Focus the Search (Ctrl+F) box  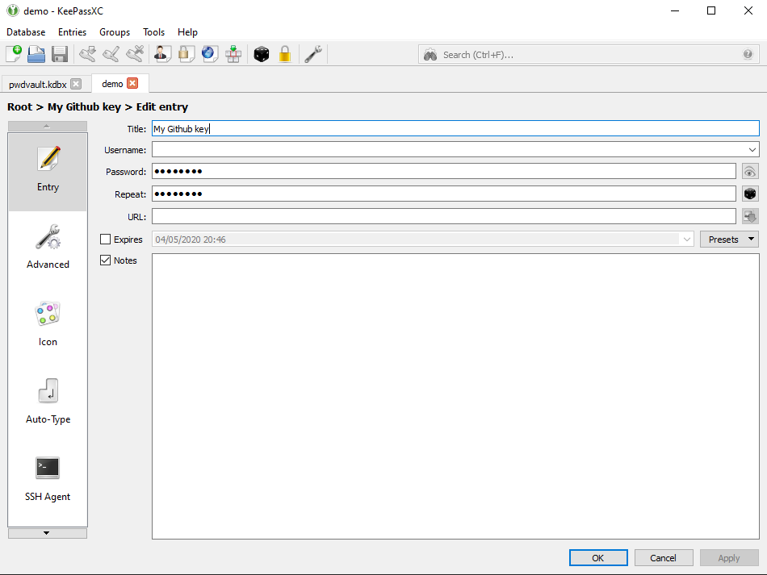click(589, 55)
